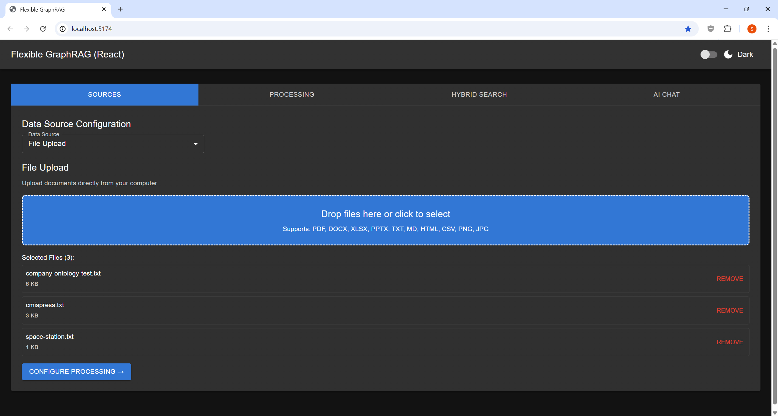Expand the File Upload selector arrow
Viewport: 778px width, 416px height.
(195, 144)
